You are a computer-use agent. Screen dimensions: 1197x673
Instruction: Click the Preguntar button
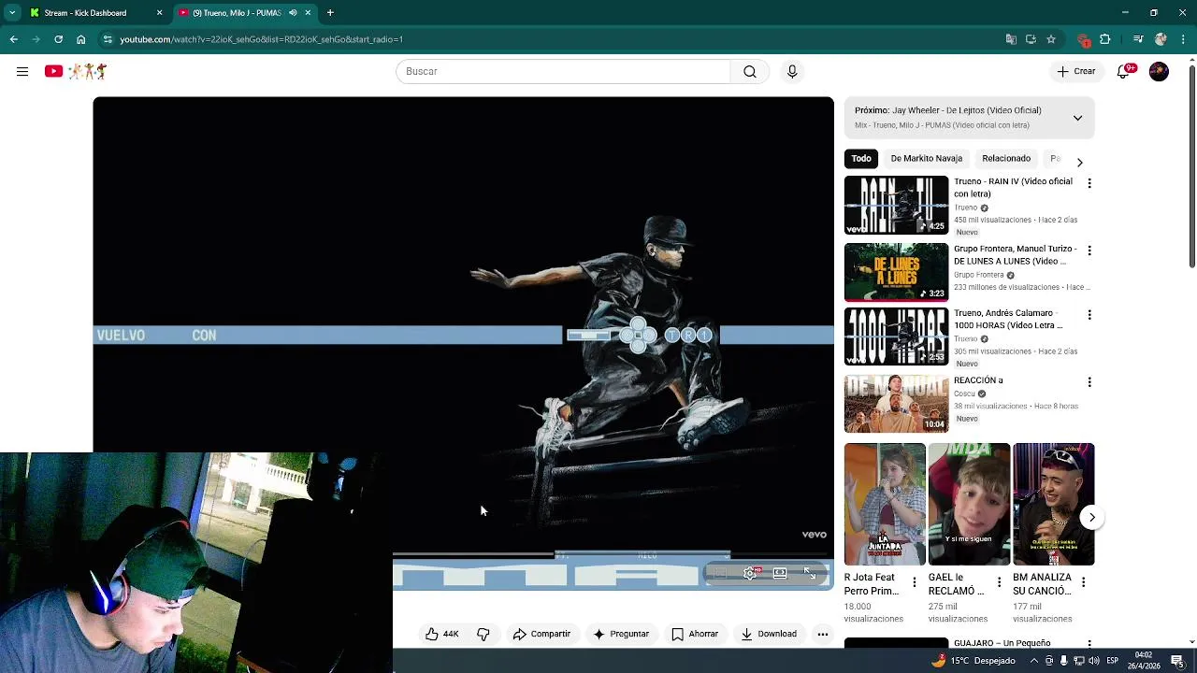click(621, 634)
